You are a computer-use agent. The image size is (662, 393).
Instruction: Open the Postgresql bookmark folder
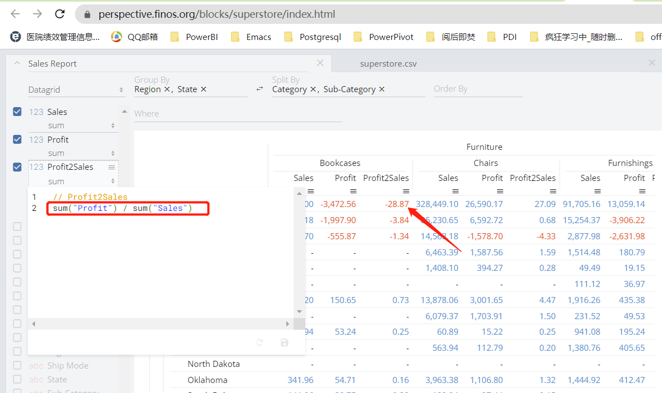[312, 37]
